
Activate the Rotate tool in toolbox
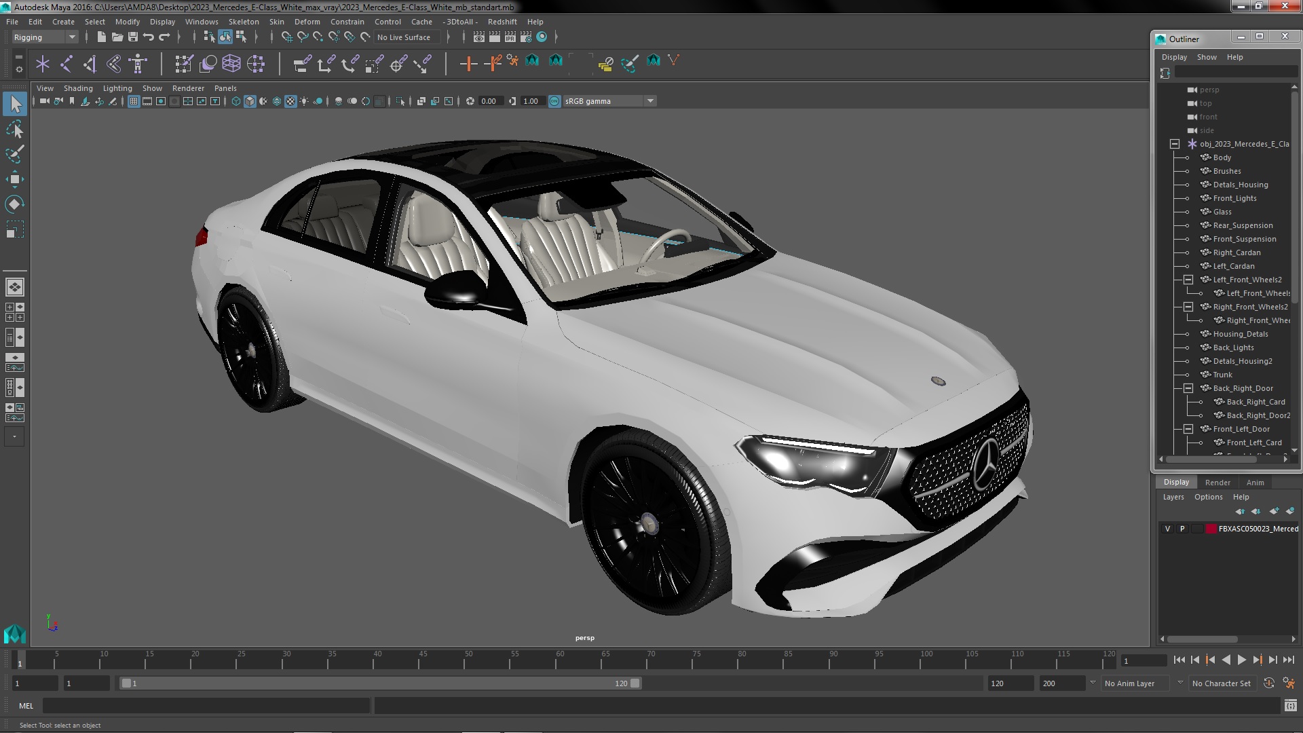click(15, 204)
